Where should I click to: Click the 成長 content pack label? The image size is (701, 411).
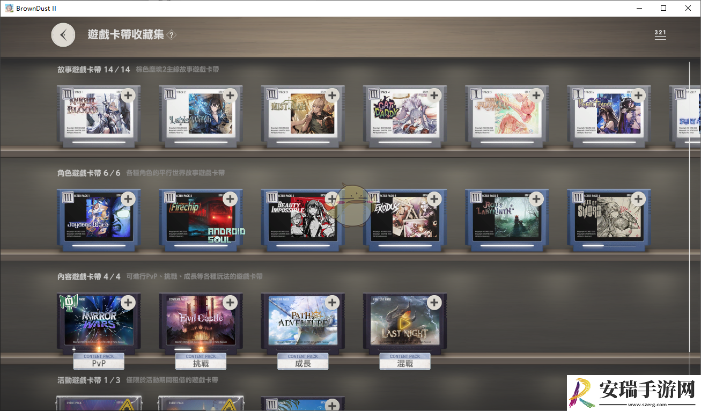[x=303, y=361]
